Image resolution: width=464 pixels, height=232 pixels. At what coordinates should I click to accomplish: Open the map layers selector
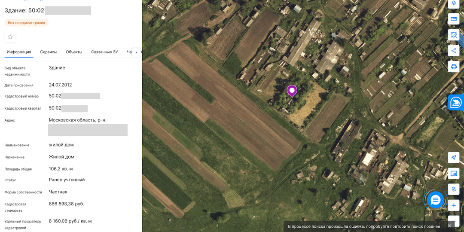[454, 3]
